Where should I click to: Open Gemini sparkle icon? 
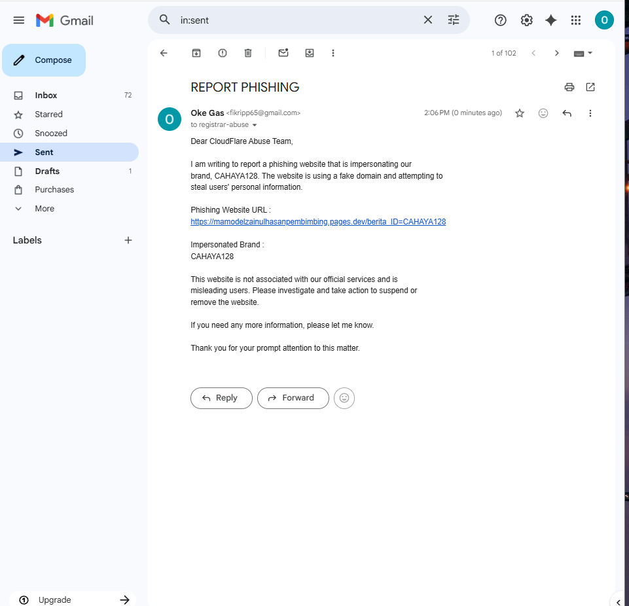550,20
